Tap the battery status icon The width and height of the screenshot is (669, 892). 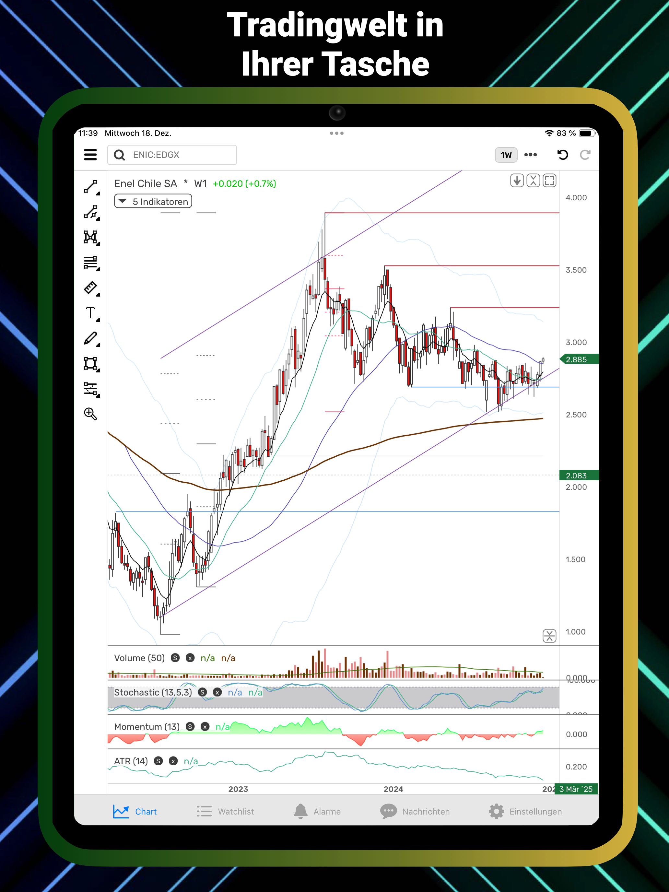[x=587, y=133]
